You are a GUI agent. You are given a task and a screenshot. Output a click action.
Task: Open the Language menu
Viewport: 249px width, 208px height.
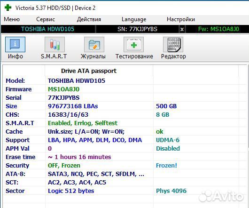[x=134, y=19]
